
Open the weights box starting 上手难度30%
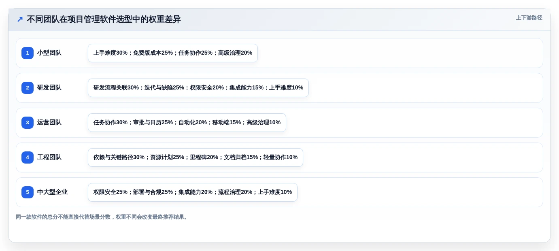pyautogui.click(x=173, y=53)
